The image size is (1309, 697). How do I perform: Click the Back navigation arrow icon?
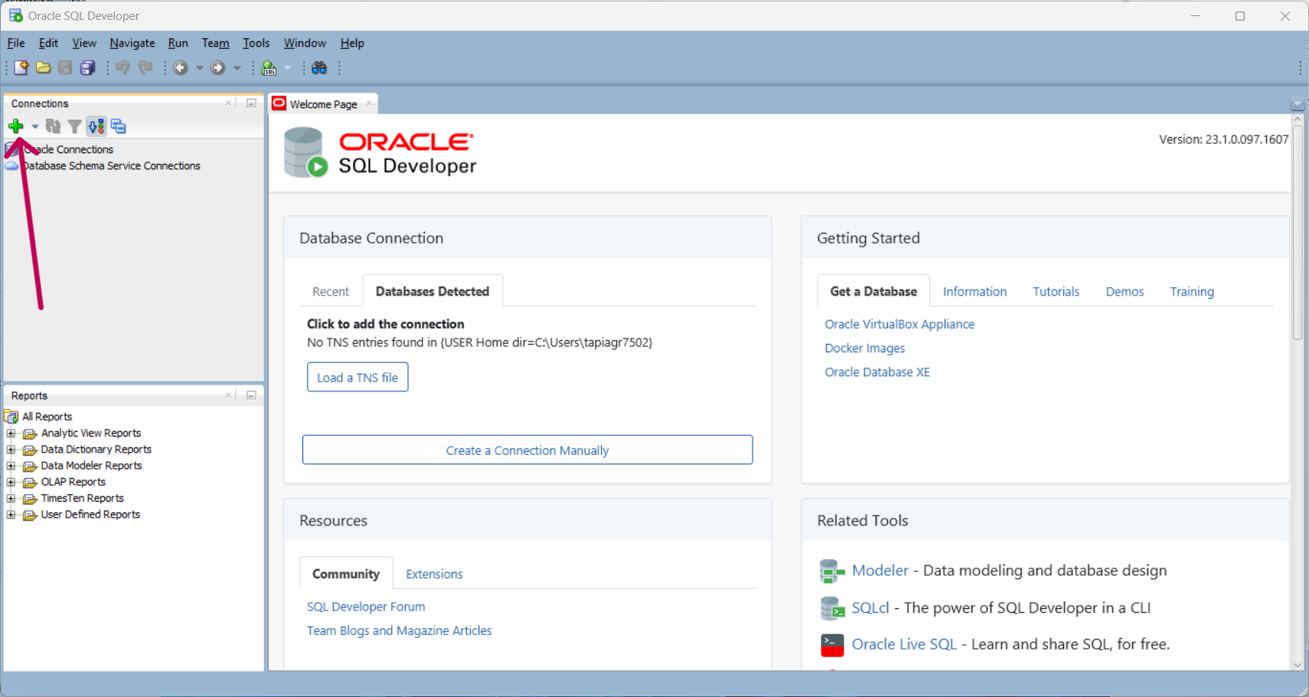point(181,68)
